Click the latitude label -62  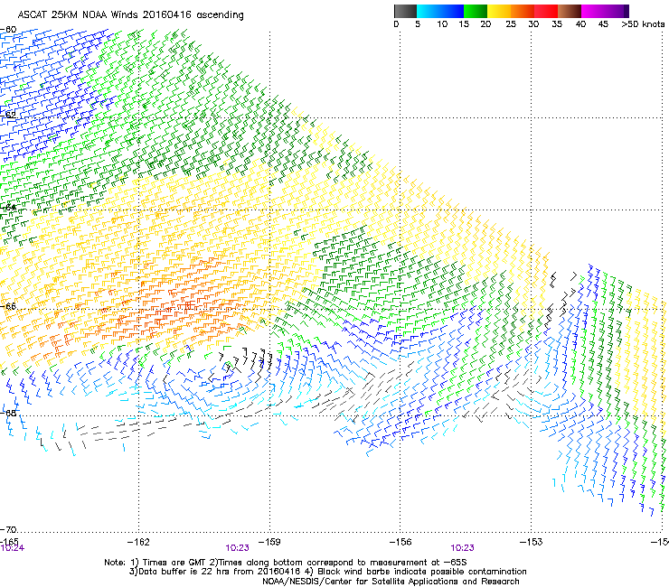point(8,115)
